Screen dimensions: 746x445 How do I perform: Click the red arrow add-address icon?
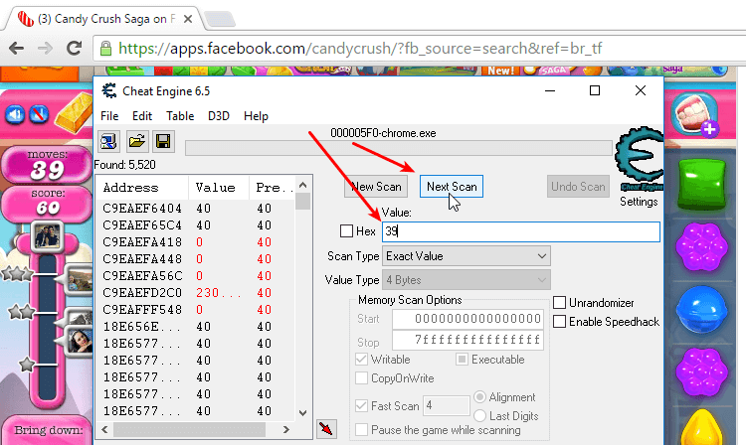tap(326, 429)
